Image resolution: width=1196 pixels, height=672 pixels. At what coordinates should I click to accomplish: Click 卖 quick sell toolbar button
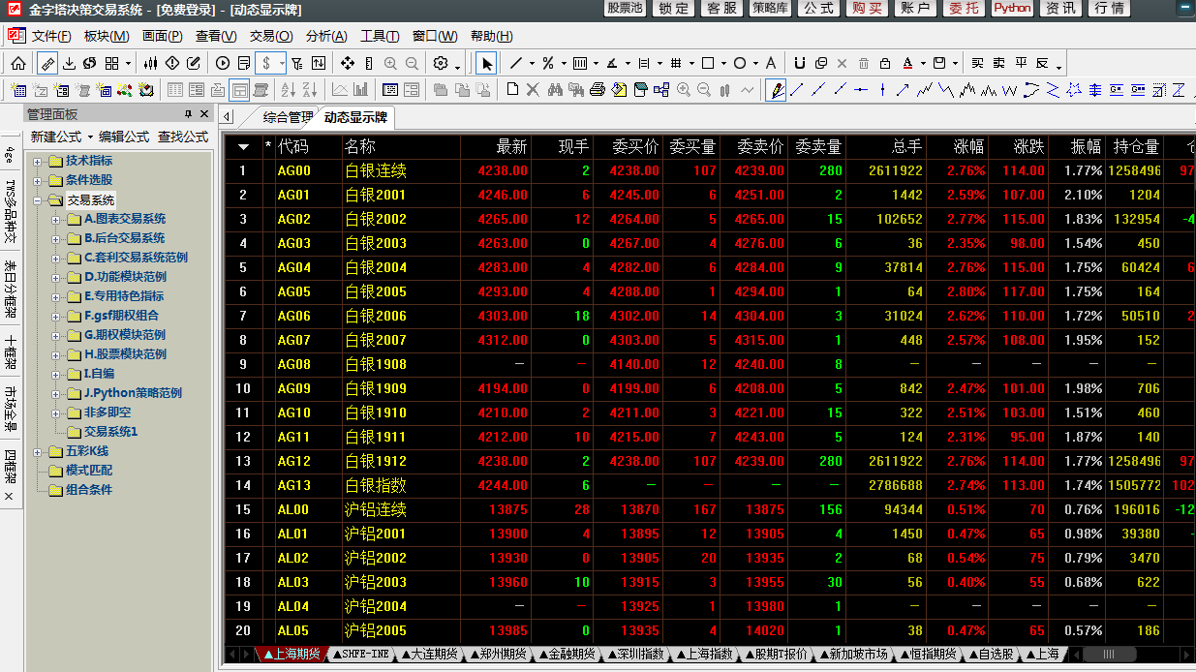(999, 63)
